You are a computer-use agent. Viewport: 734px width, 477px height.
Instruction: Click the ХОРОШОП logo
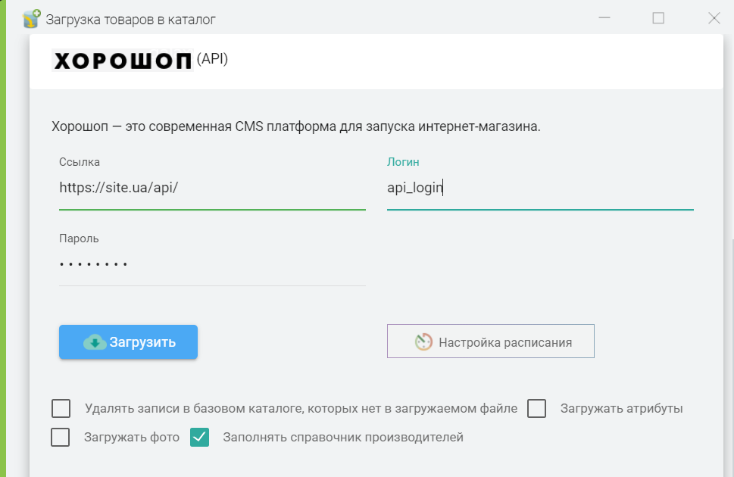pyautogui.click(x=122, y=61)
